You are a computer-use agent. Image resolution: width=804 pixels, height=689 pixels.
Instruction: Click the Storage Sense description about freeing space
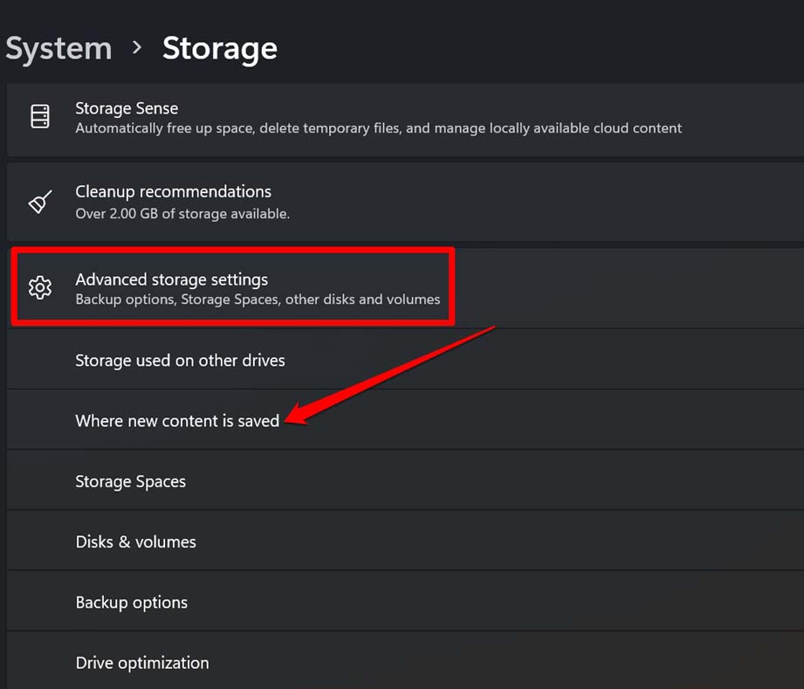pos(378,128)
